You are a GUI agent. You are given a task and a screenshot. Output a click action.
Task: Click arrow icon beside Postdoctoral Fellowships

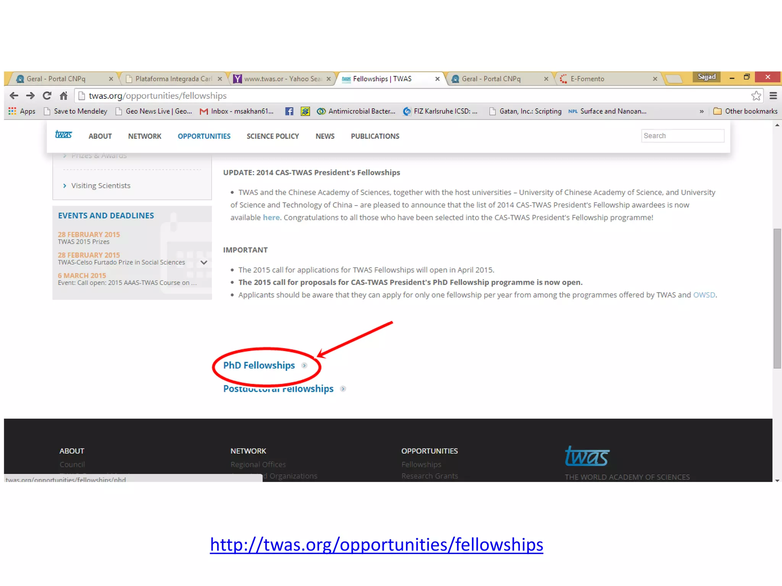pyautogui.click(x=343, y=389)
